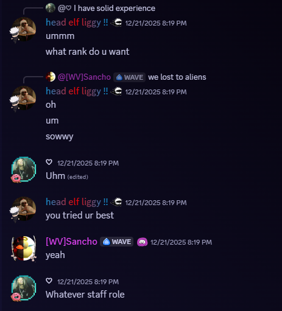Click the WAVE server tag beside [WV]Sancho above 'yeah'
This screenshot has height=311, width=282.
tap(116, 242)
